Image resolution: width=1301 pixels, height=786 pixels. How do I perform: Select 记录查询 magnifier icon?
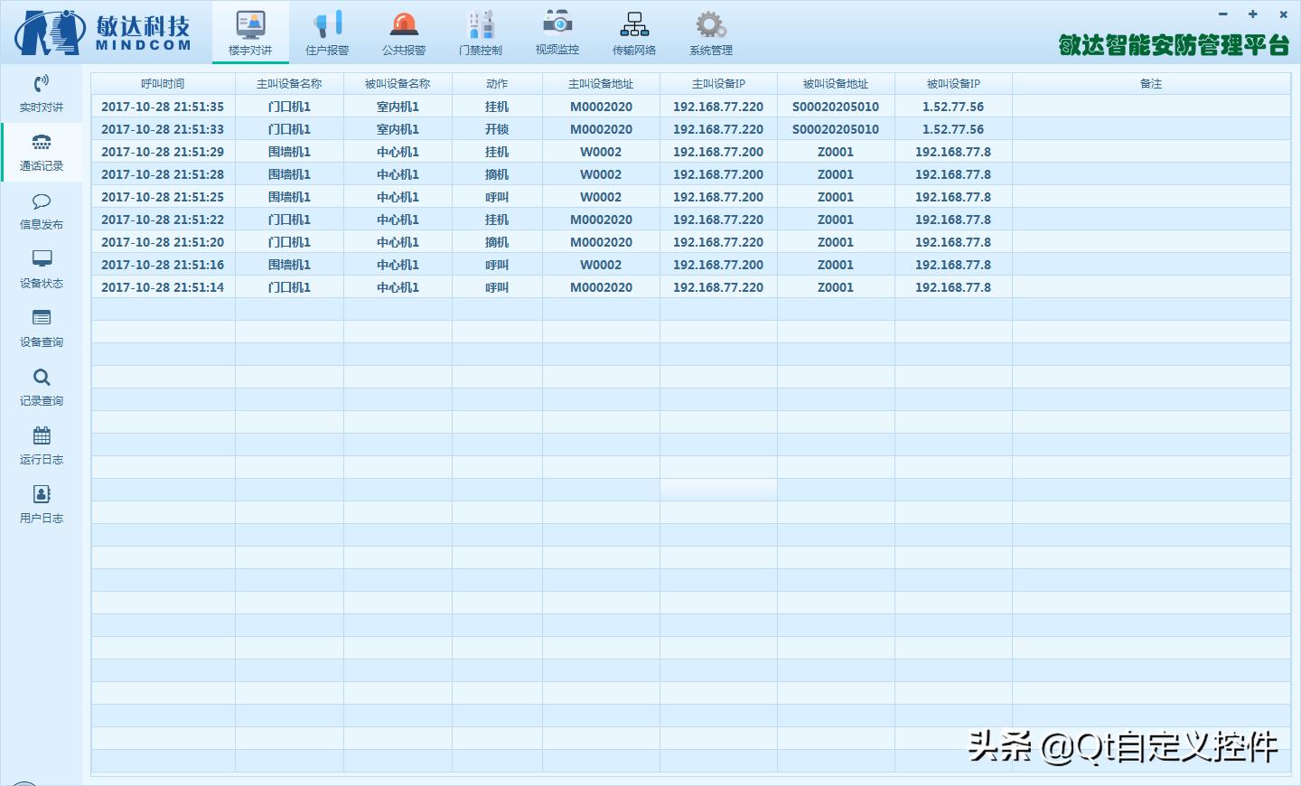coord(41,387)
